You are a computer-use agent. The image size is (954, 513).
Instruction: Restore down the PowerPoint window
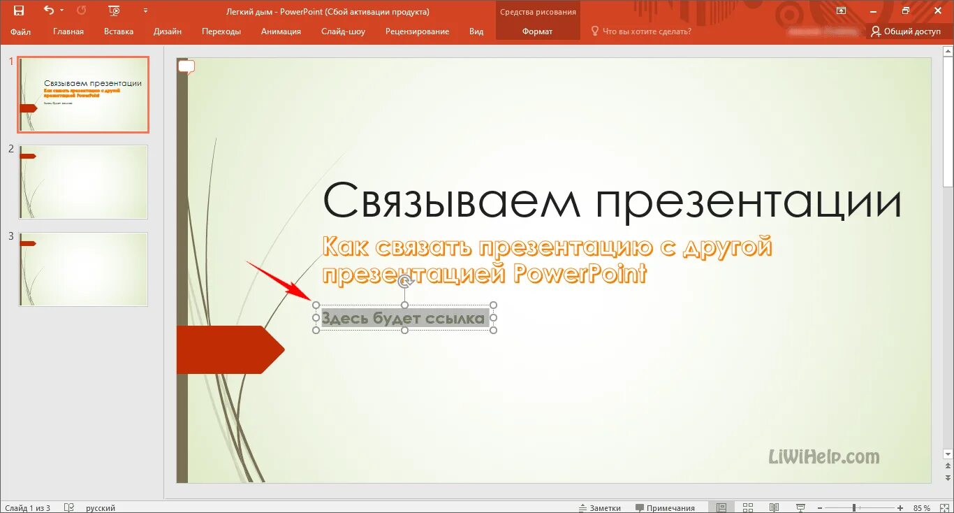pyautogui.click(x=905, y=10)
